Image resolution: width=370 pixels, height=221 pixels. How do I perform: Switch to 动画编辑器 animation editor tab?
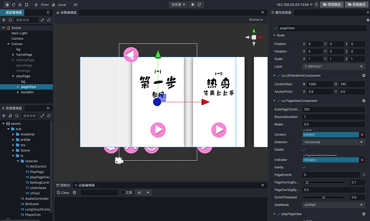pyautogui.click(x=85, y=186)
